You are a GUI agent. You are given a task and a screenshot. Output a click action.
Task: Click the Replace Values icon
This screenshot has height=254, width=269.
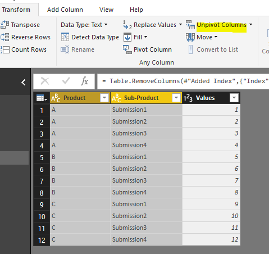pyautogui.click(x=127, y=25)
